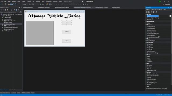Click the Categorized view icon in Properties
The height and width of the screenshot is (96, 172).
click(147, 12)
